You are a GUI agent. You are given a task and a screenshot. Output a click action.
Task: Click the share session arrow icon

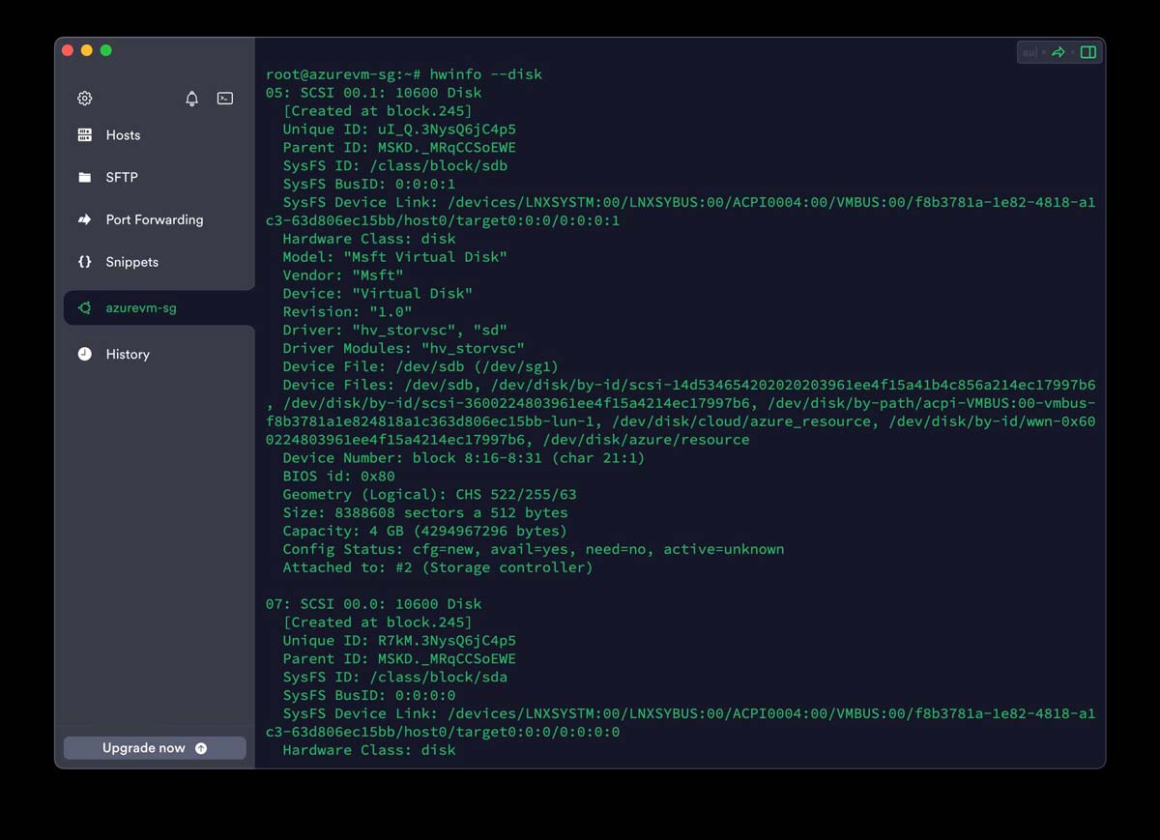[x=1058, y=52]
